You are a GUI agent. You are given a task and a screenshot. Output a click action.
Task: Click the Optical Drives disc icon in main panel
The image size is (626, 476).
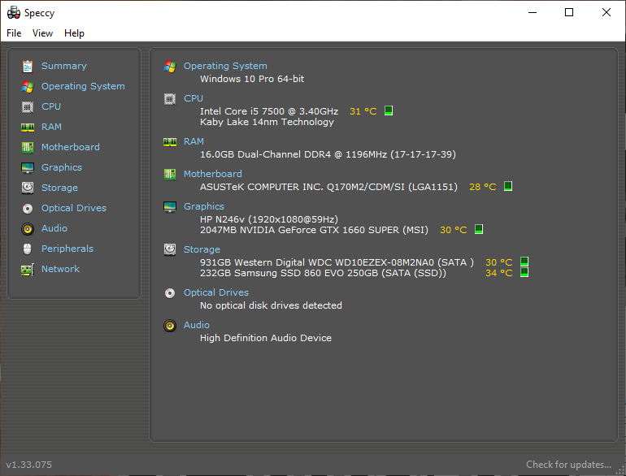(170, 293)
